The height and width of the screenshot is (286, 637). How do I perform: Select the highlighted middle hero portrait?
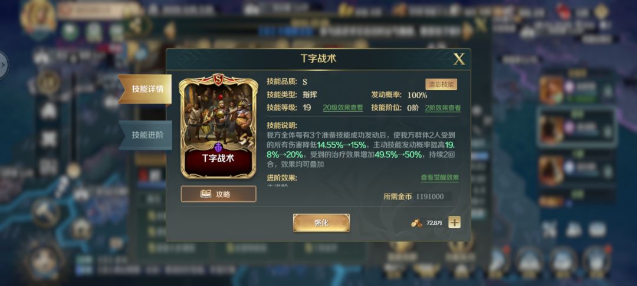tap(551, 128)
